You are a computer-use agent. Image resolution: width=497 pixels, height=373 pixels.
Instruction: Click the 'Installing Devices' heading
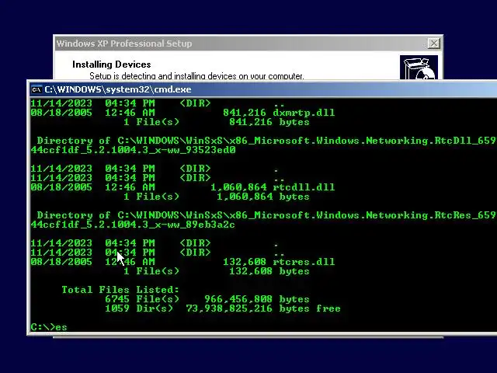pyautogui.click(x=112, y=64)
